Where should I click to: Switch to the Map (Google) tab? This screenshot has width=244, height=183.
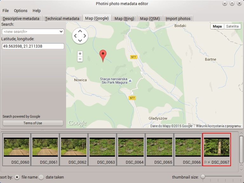[x=97, y=18]
